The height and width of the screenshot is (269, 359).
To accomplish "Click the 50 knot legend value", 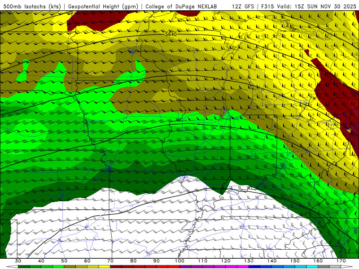I will tap(64, 261).
